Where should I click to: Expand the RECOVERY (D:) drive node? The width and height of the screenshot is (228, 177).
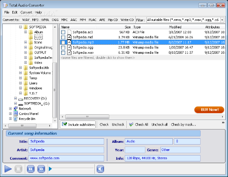tap(16, 98)
